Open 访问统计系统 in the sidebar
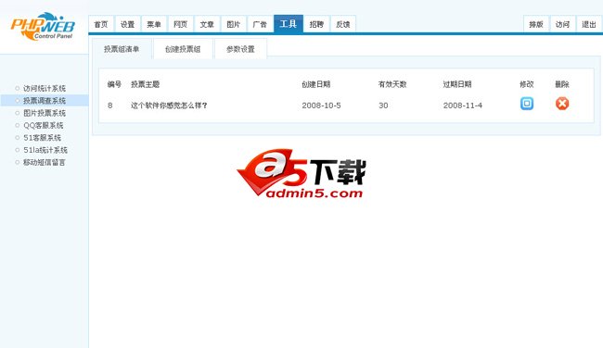The width and height of the screenshot is (603, 348). [45, 89]
